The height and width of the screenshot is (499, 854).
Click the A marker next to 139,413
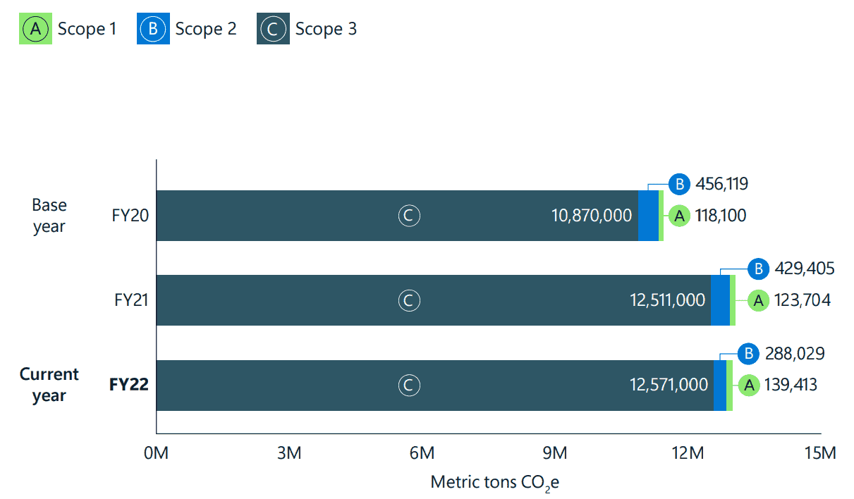pos(749,385)
